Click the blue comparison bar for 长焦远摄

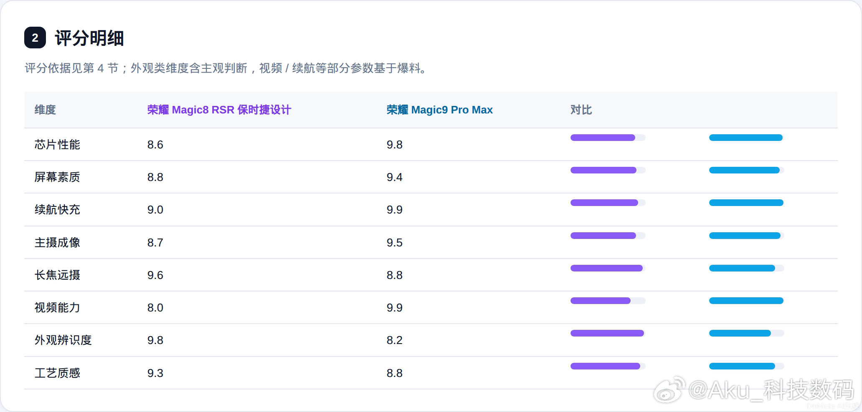742,268
